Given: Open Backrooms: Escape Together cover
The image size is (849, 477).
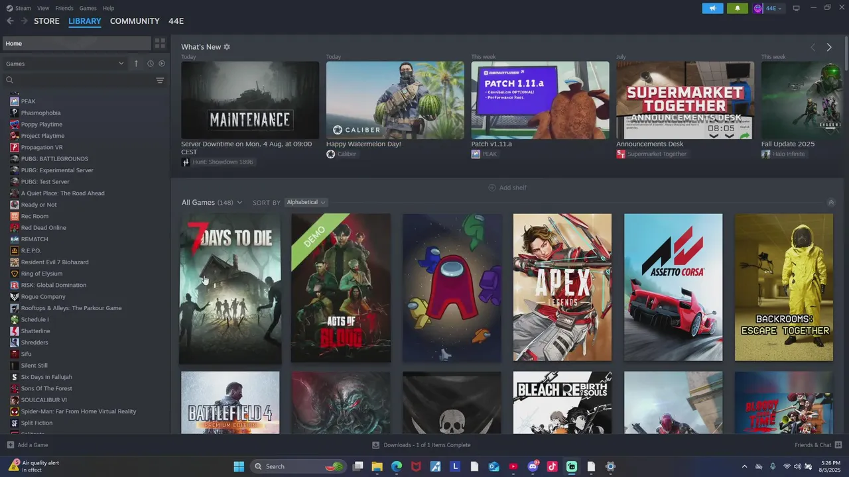Looking at the screenshot, I should (784, 288).
